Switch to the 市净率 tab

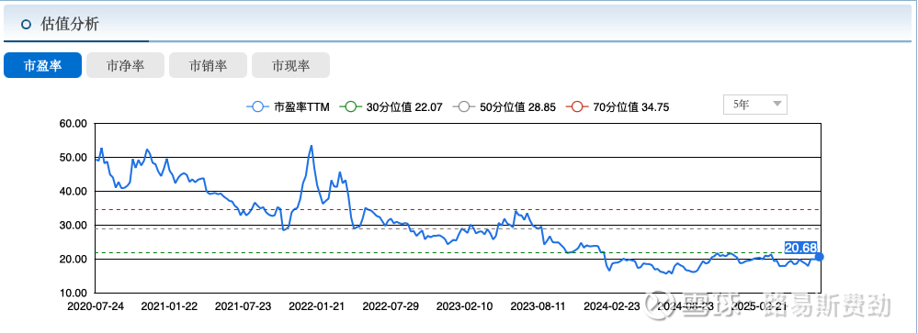click(x=125, y=65)
